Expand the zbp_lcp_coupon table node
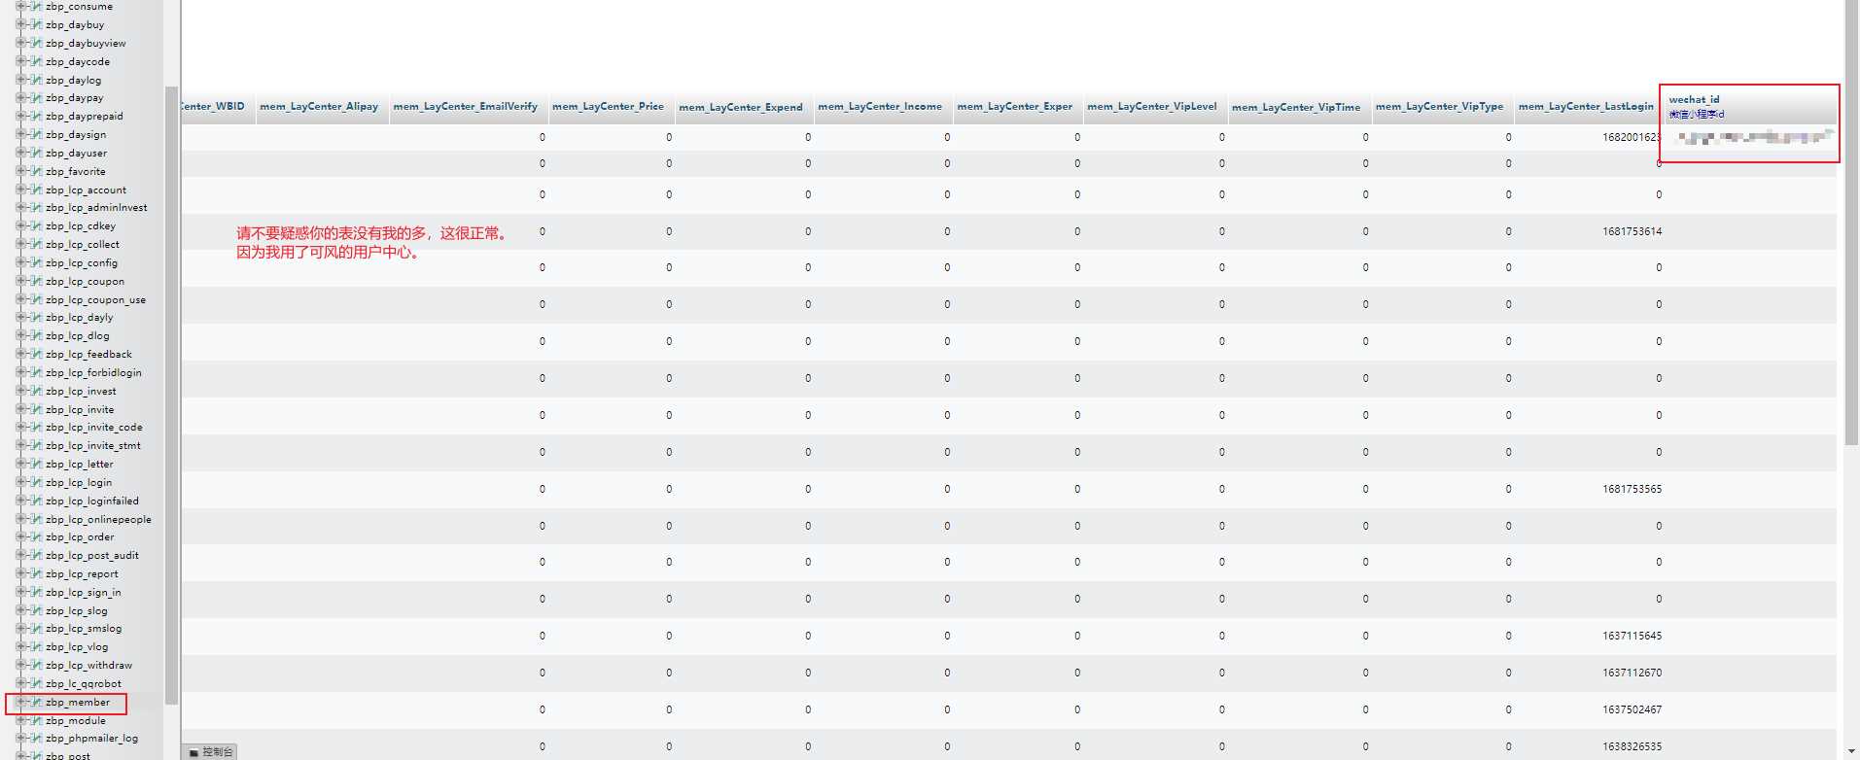The width and height of the screenshot is (1860, 760). click(x=20, y=282)
